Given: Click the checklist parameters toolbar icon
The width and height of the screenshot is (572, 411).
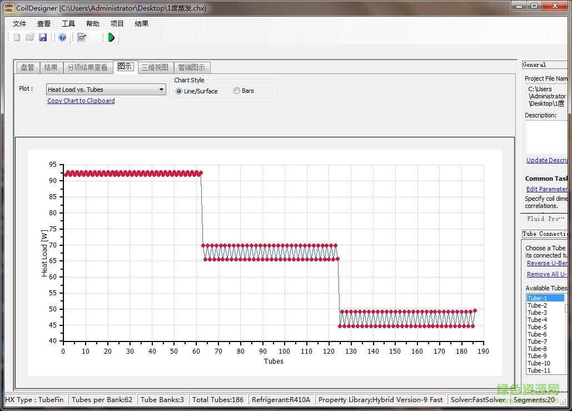Looking at the screenshot, I should pos(82,37).
